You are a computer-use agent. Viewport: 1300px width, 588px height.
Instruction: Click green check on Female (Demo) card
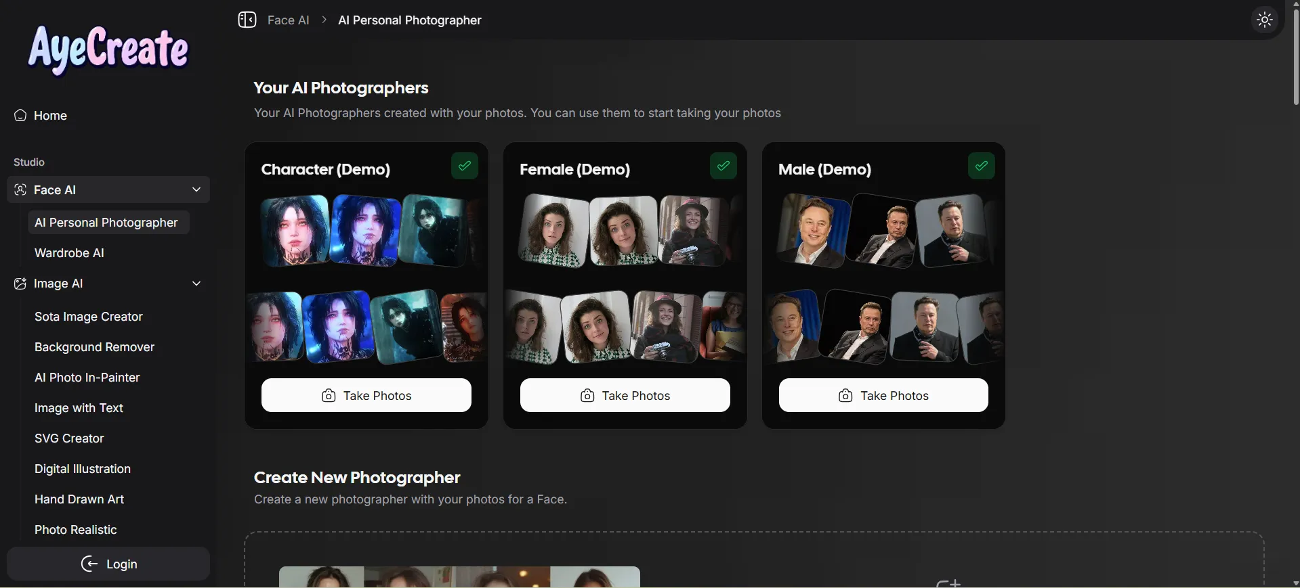click(x=724, y=166)
